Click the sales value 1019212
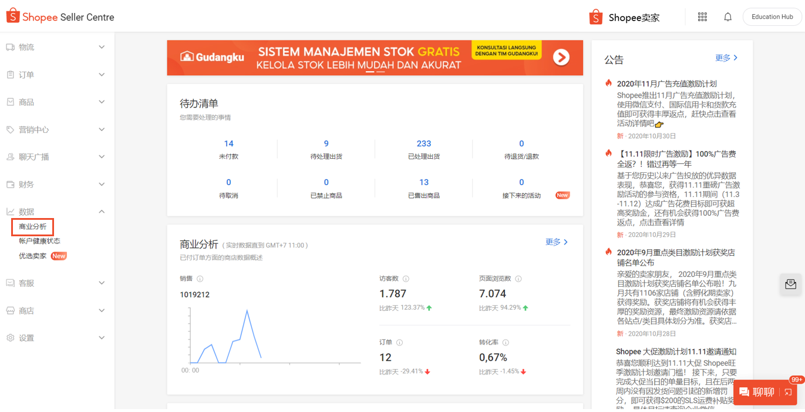The image size is (805, 412). [x=194, y=294]
